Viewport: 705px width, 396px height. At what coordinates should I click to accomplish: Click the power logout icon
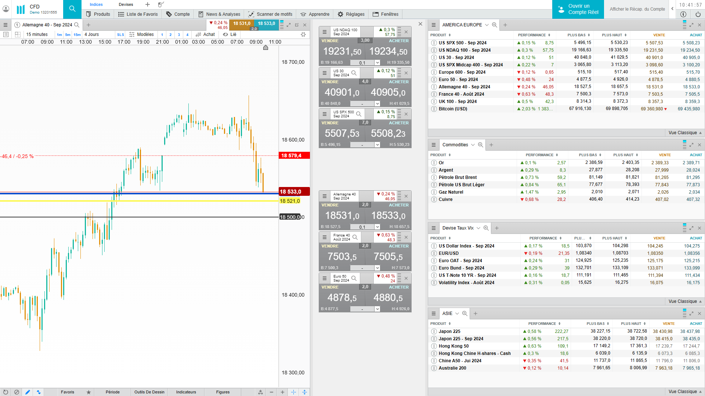[x=698, y=14]
